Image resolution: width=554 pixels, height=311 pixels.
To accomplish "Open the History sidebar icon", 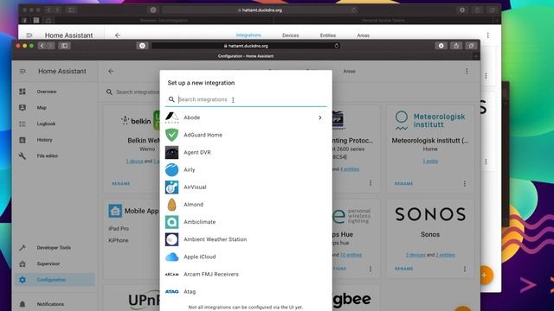I will (23, 140).
